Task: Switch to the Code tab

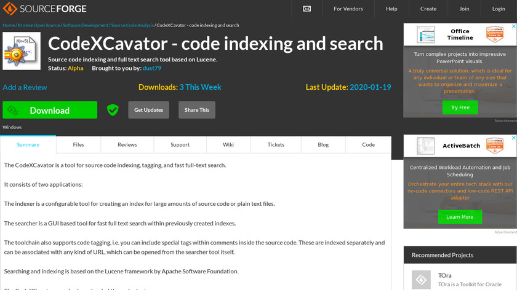Action: (368, 144)
